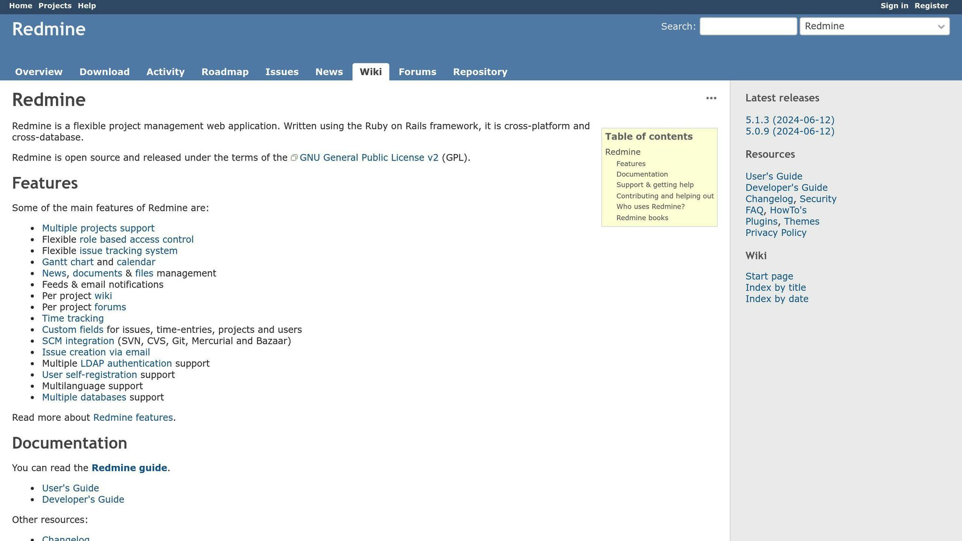Open the Time tracking feature link

[73, 318]
